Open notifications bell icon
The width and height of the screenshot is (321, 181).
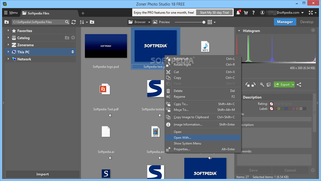238,12
